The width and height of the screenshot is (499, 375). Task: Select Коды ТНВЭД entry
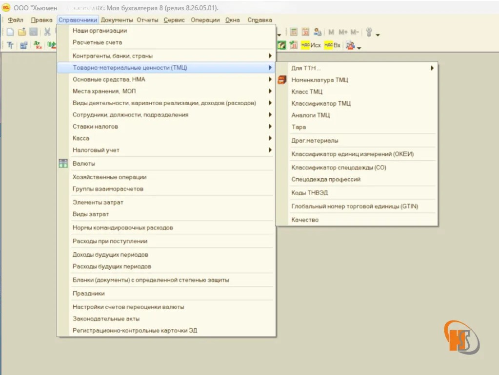point(357,192)
